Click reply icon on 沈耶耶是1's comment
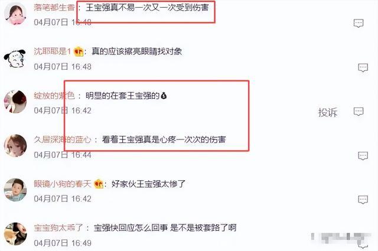 pyautogui.click(x=363, y=67)
